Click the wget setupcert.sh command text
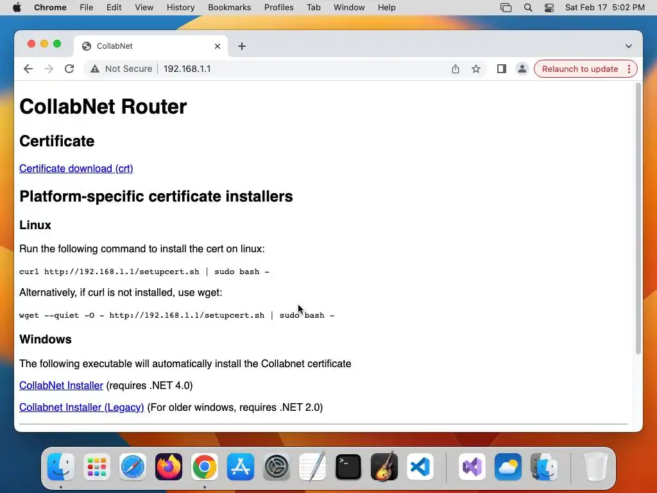The height and width of the screenshot is (493, 657). coord(177,315)
